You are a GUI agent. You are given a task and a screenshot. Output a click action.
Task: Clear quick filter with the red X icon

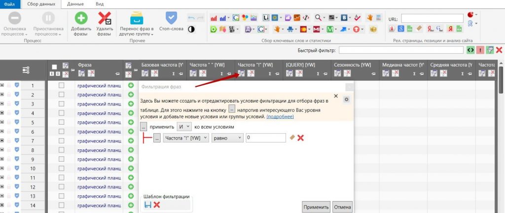tap(499, 50)
